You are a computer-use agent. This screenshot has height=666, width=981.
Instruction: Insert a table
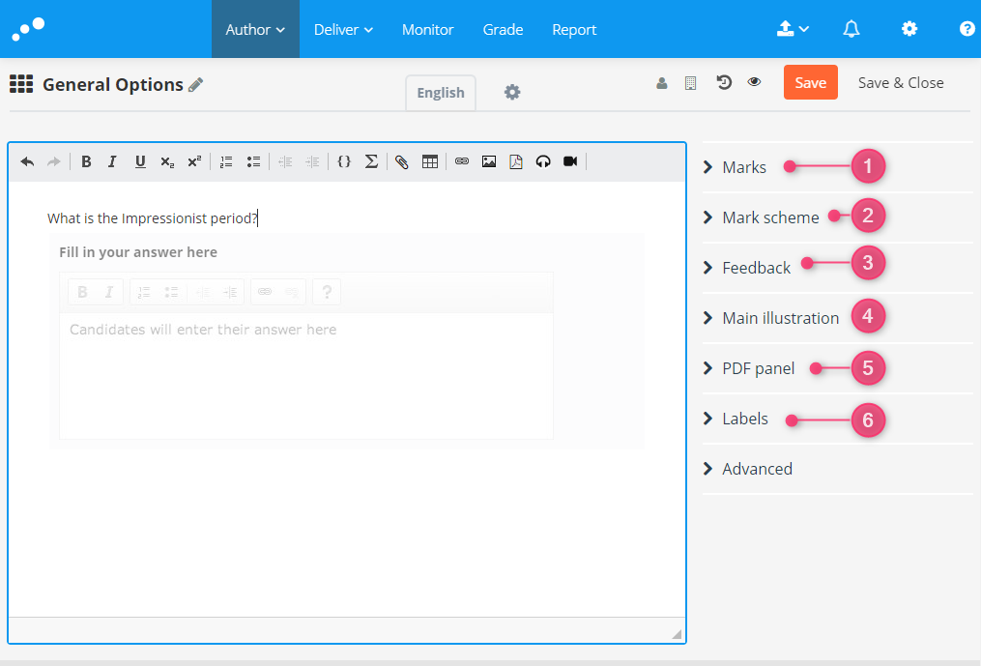[430, 162]
